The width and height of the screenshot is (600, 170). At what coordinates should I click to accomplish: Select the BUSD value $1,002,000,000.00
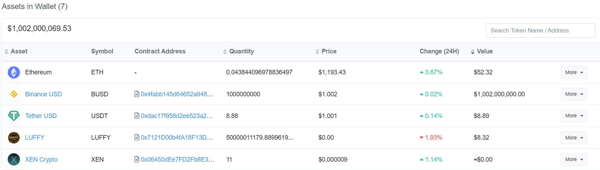tap(499, 94)
